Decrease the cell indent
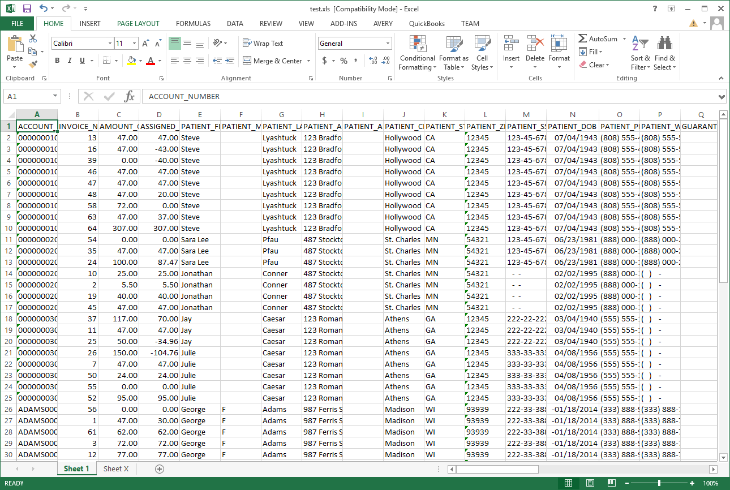Screen dimensions: 730x490 [x=217, y=61]
